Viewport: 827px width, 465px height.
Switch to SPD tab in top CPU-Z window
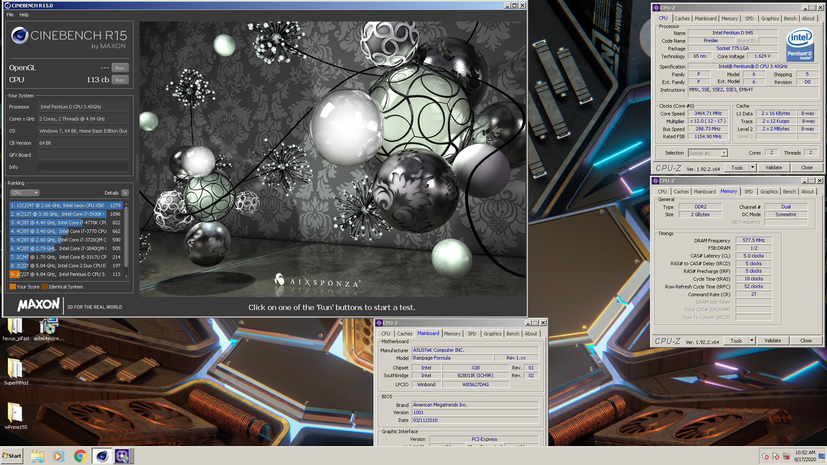coord(749,19)
